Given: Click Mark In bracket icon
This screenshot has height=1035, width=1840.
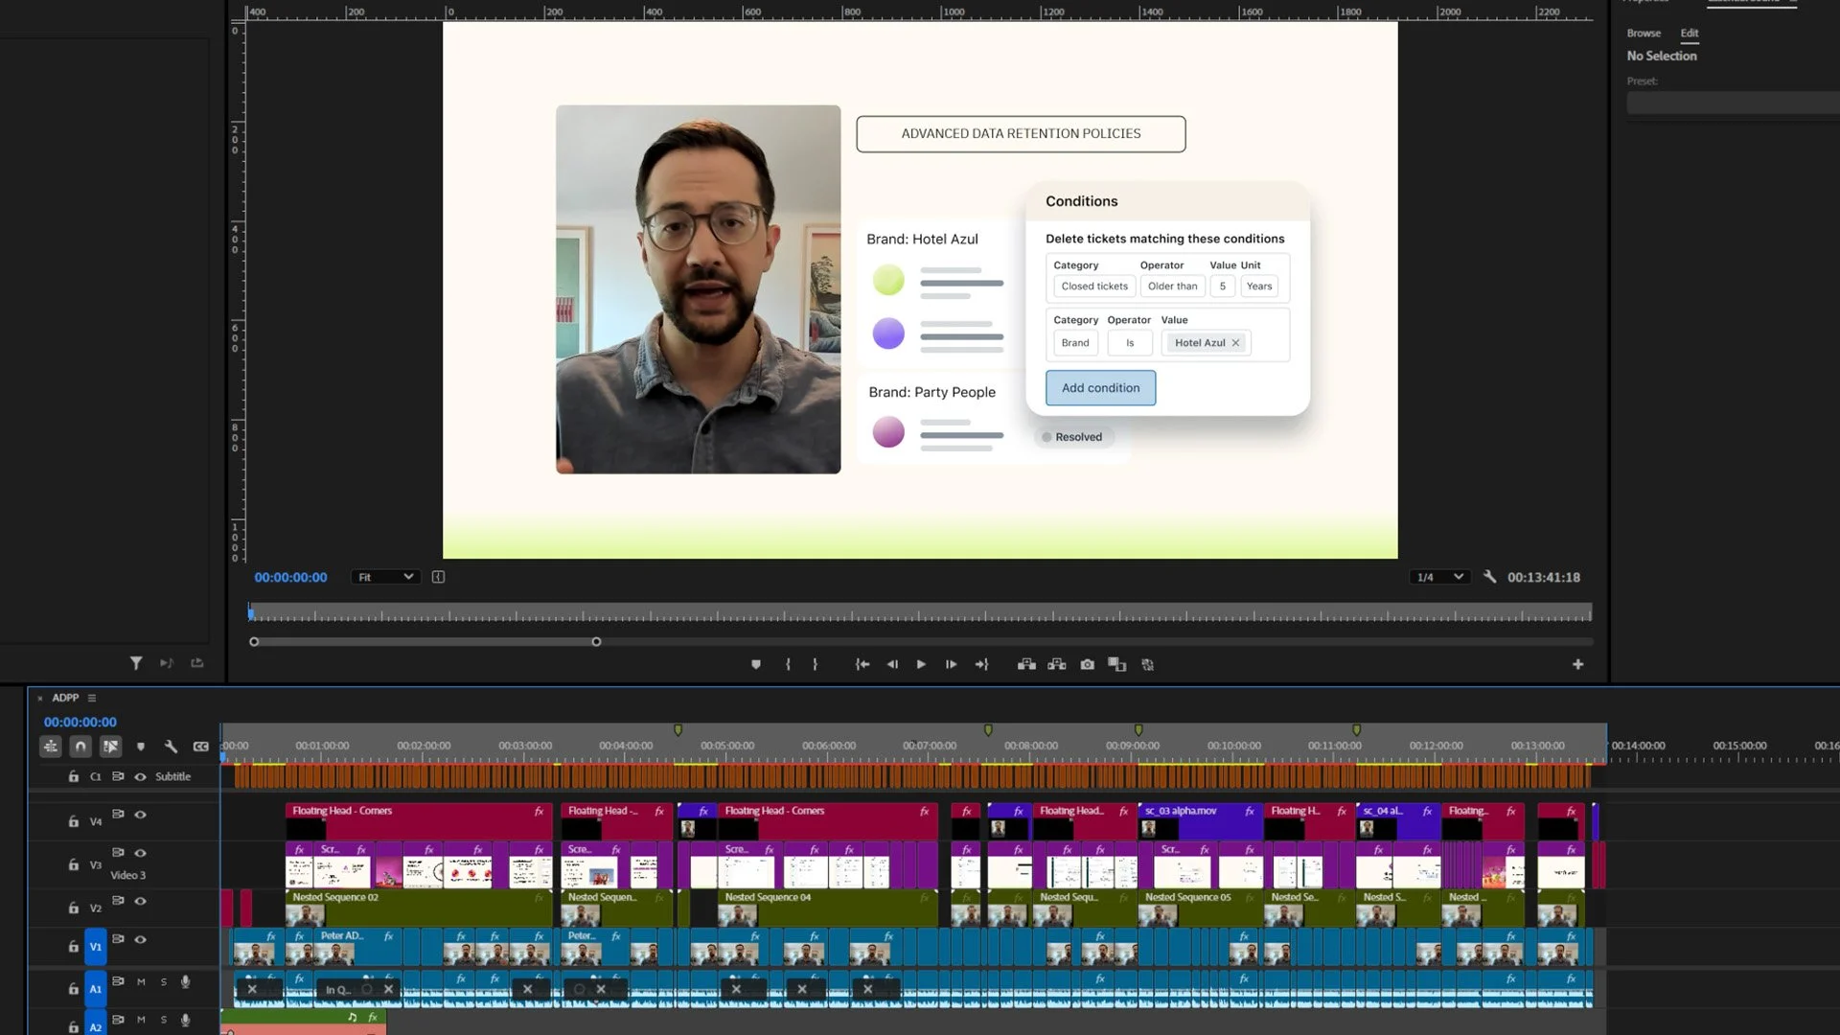Looking at the screenshot, I should [x=788, y=664].
